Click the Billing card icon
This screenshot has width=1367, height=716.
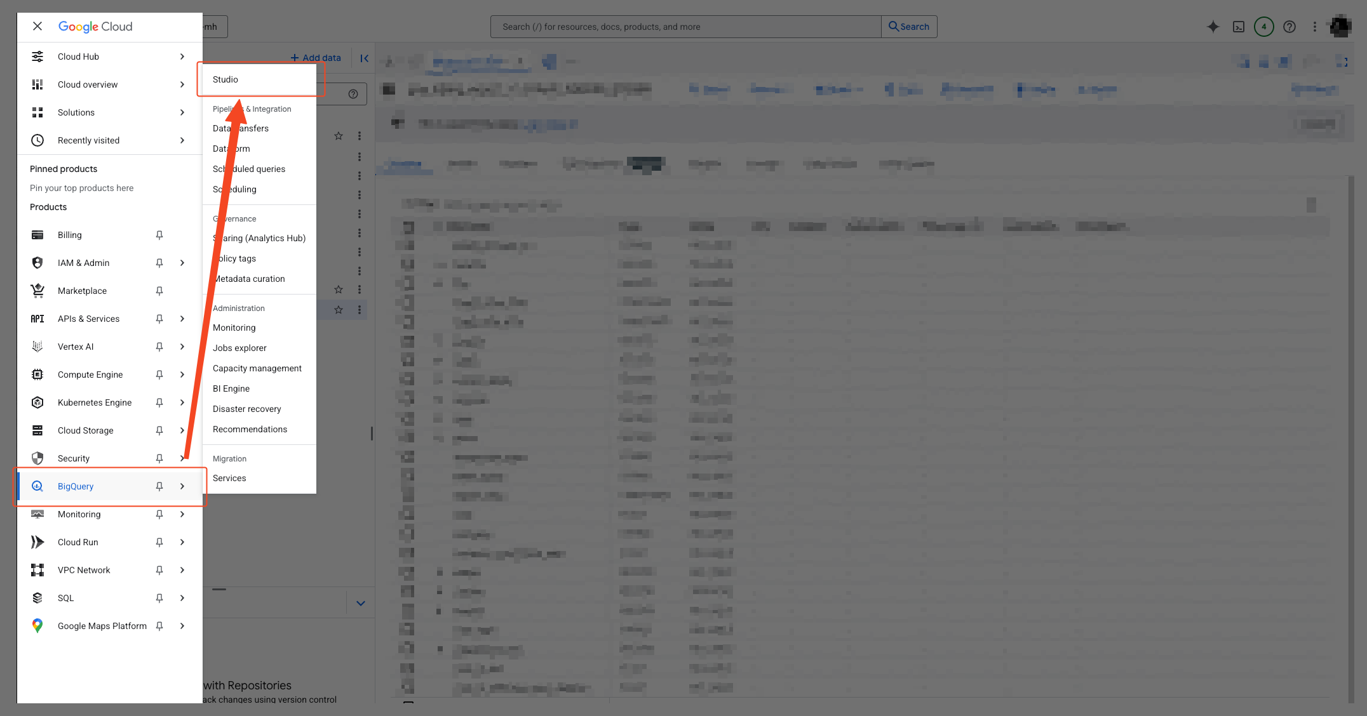click(37, 235)
